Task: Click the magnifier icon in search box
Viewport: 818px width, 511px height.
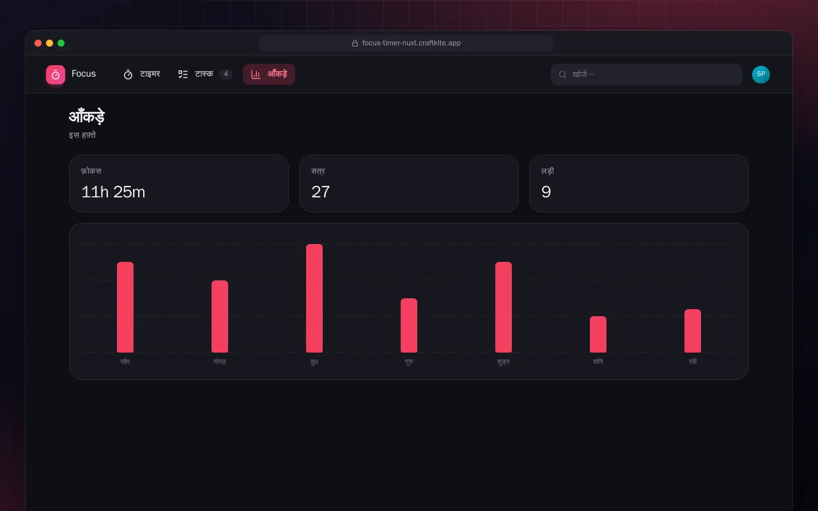Action: 563,75
